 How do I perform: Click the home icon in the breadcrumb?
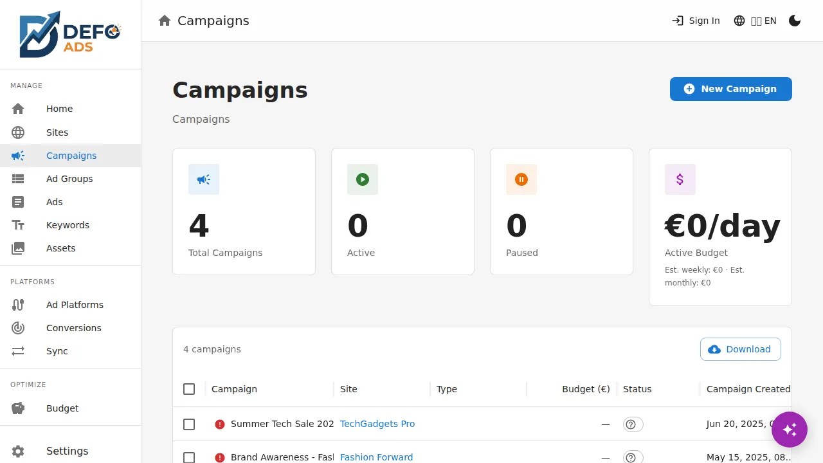[165, 21]
